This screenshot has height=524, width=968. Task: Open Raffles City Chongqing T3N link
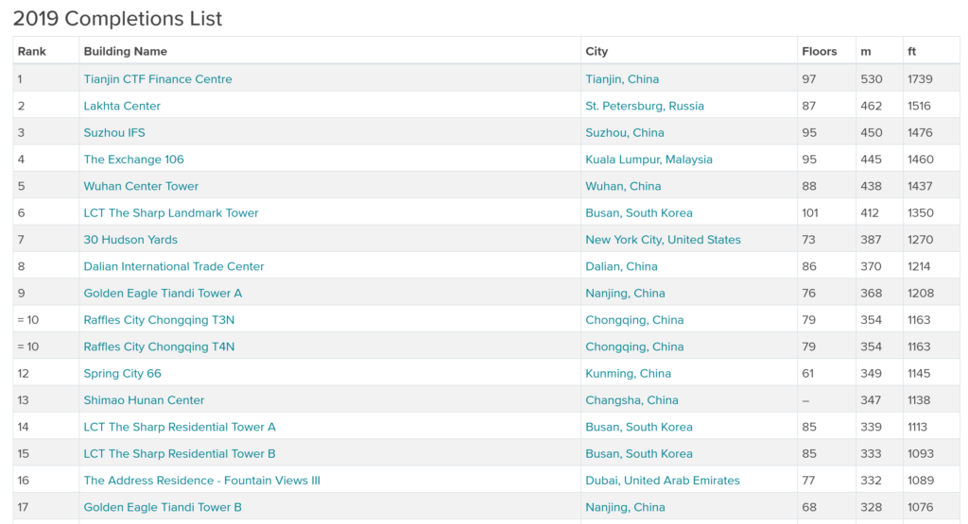pyautogui.click(x=159, y=320)
